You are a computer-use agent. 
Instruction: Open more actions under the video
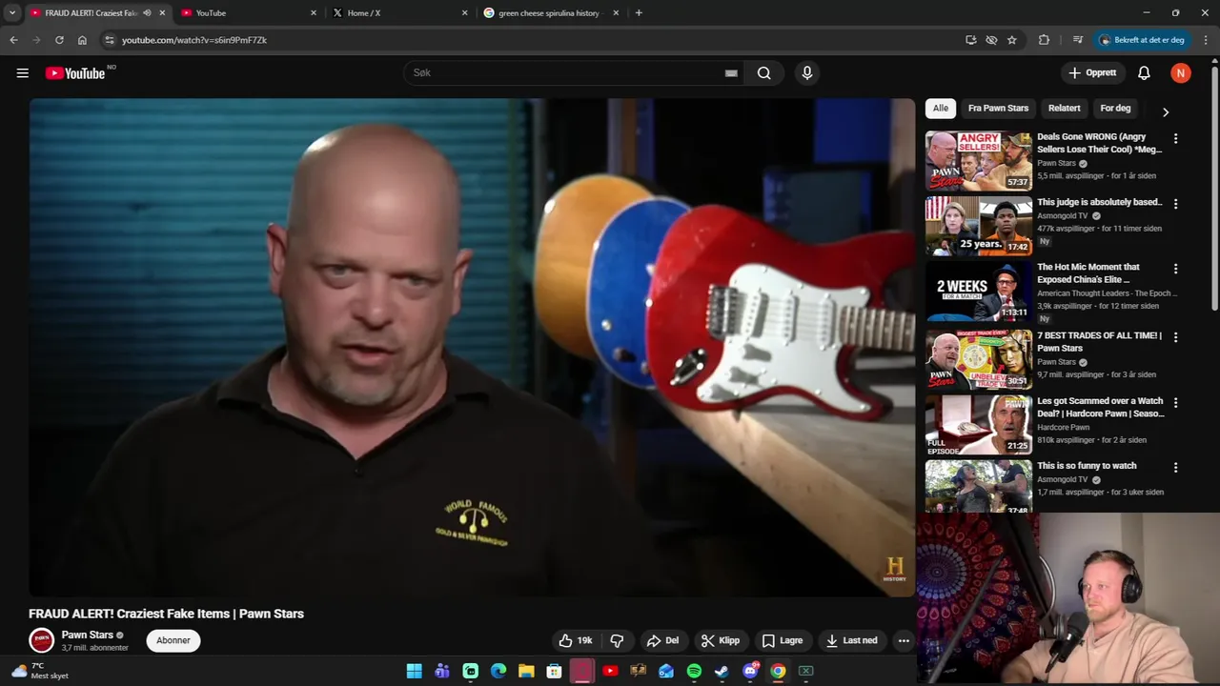[x=904, y=640]
